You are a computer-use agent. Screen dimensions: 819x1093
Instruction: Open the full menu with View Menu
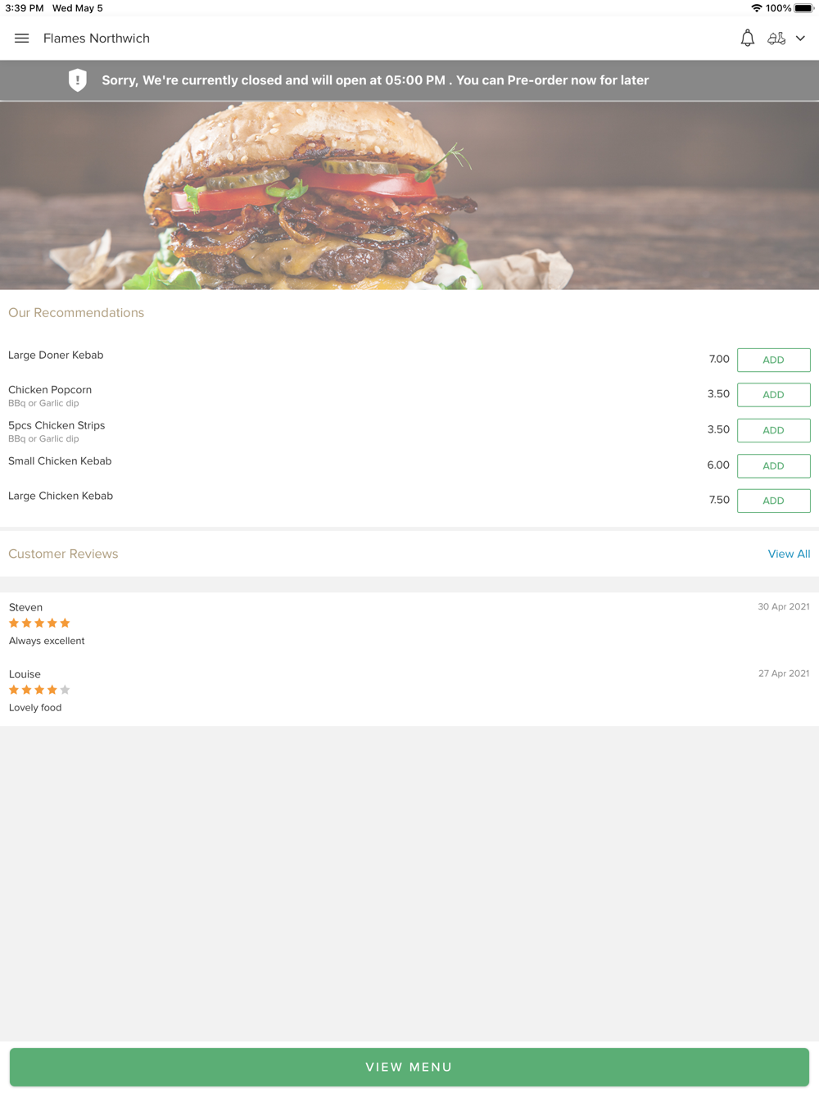409,1067
